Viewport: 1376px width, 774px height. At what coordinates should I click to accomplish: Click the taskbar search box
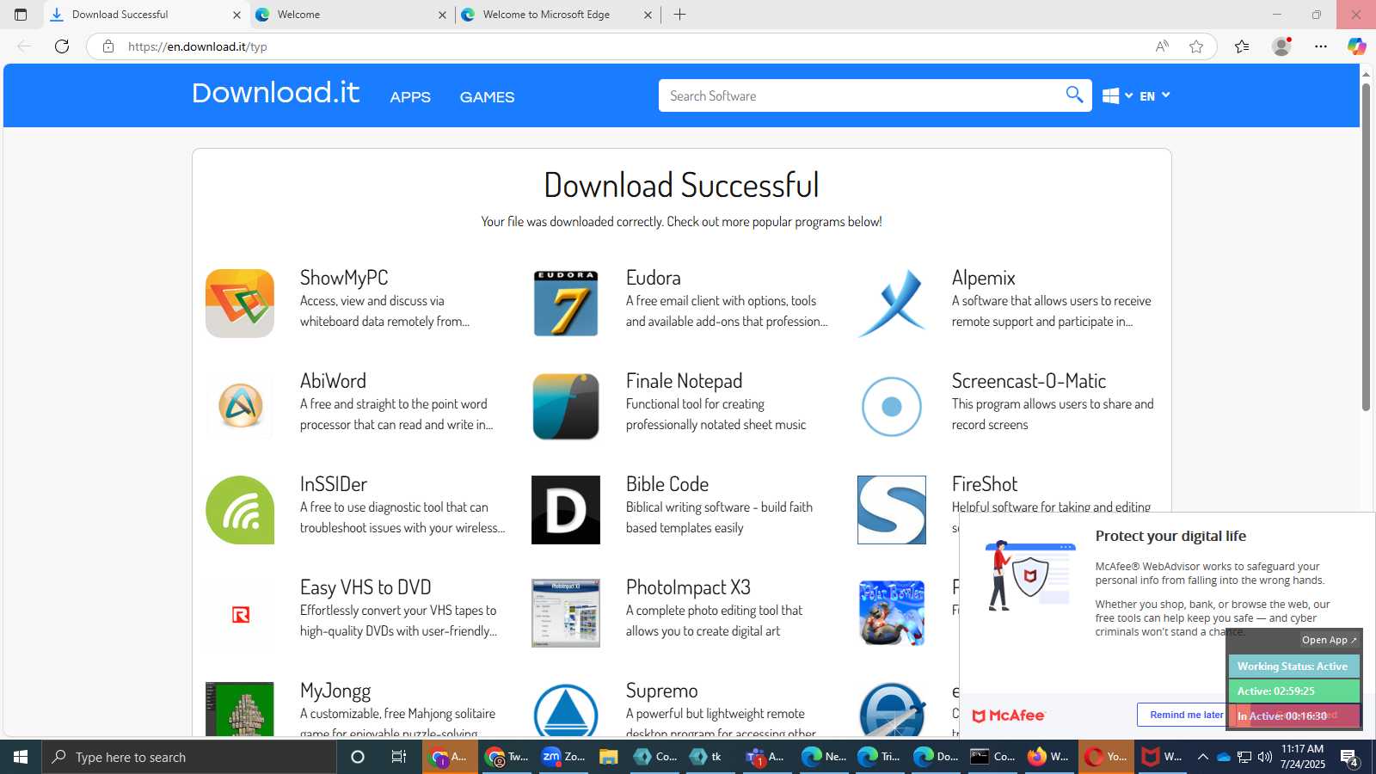coord(189,757)
